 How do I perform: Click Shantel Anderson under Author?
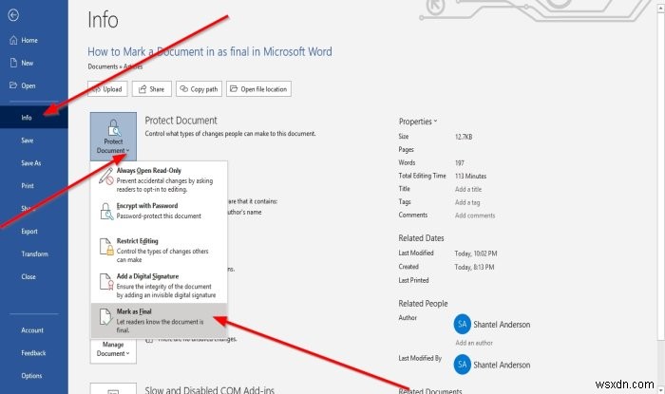pos(502,325)
